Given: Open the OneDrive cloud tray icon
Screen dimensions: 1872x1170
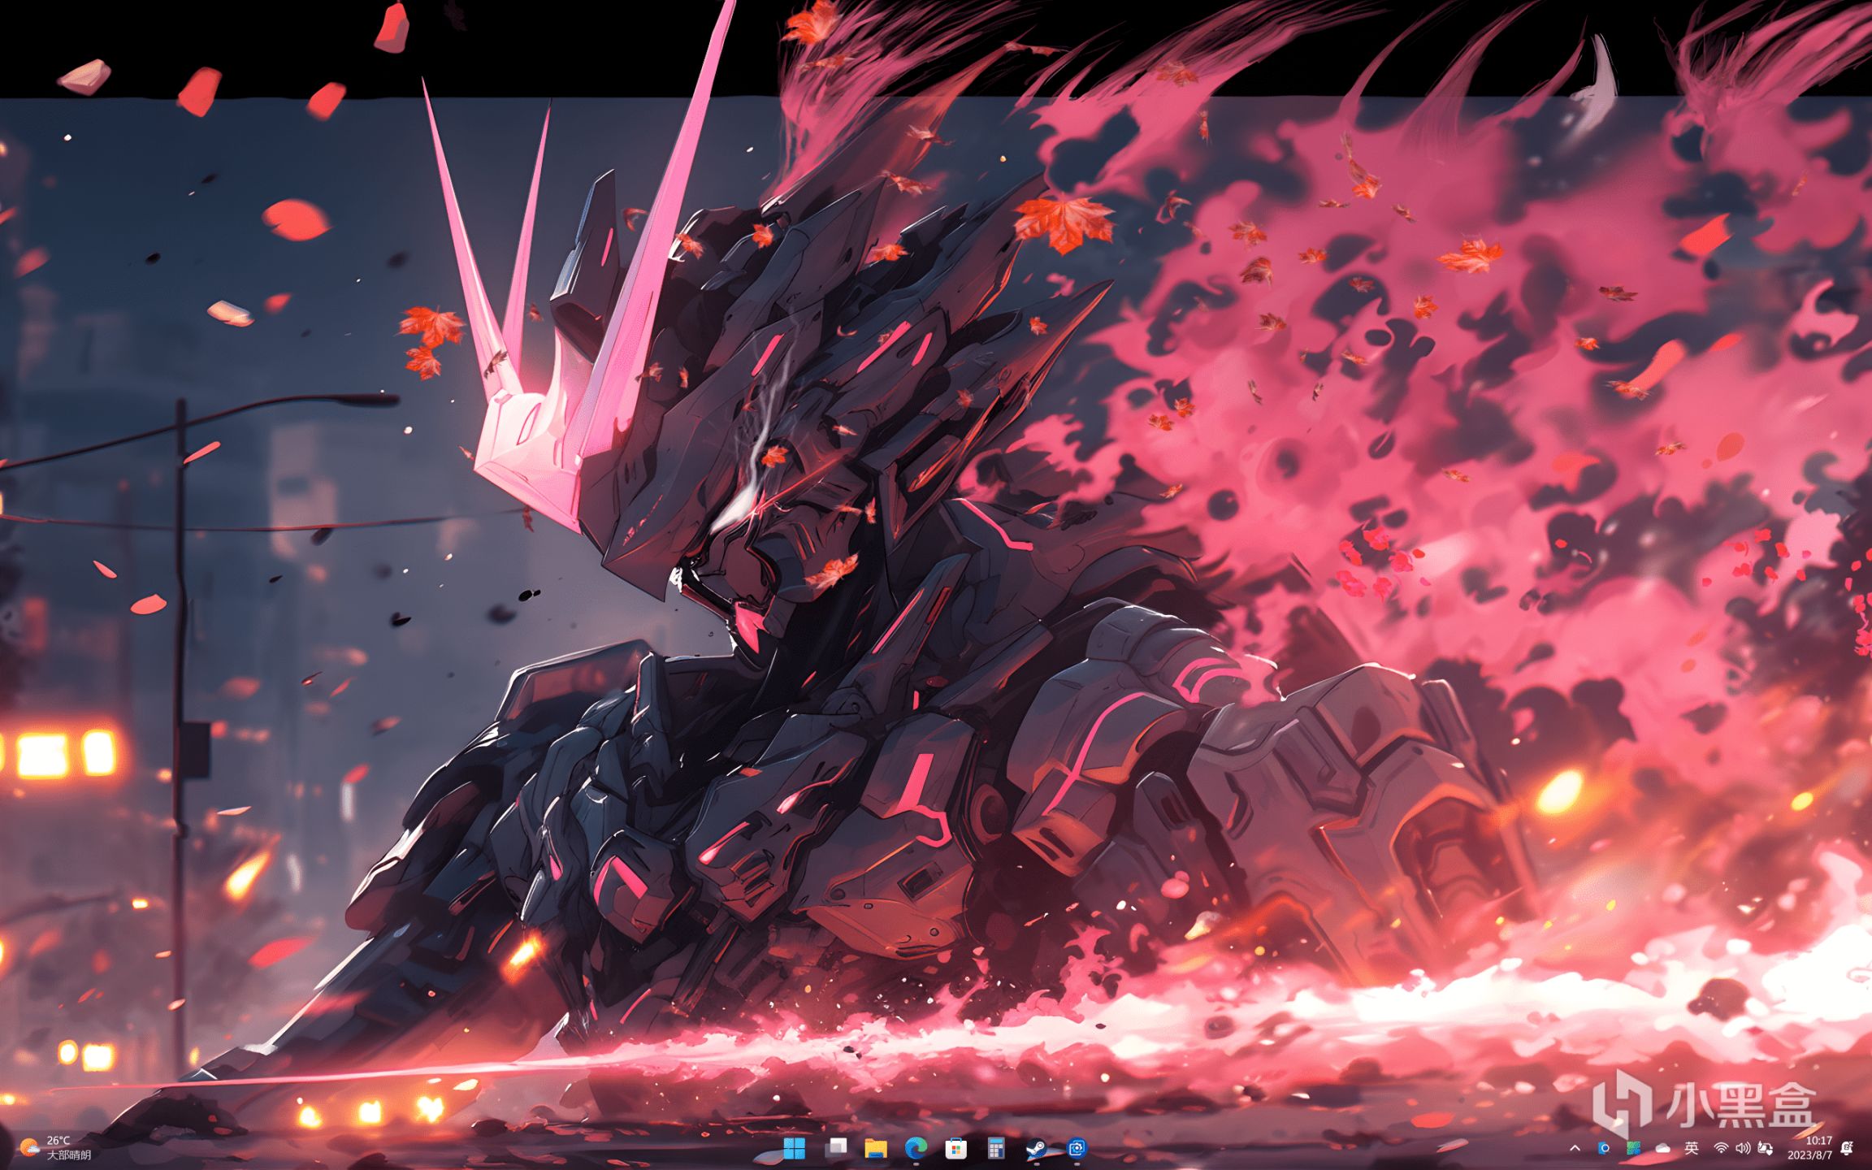Looking at the screenshot, I should (1662, 1148).
